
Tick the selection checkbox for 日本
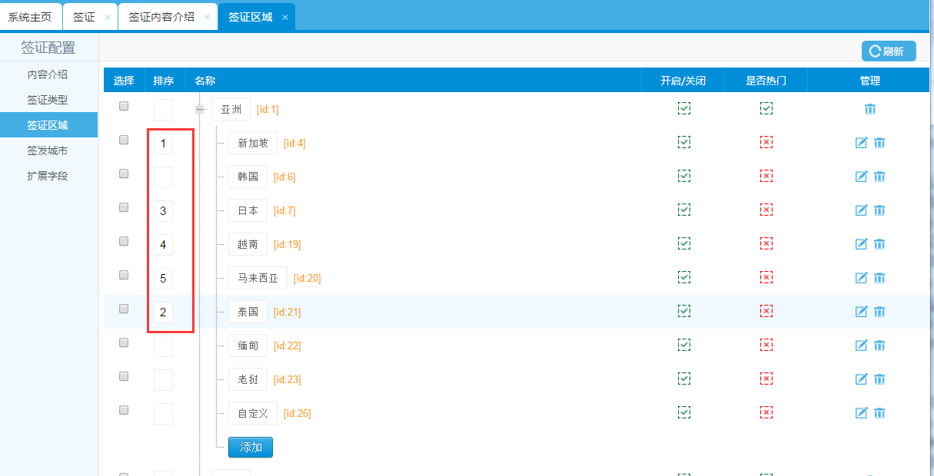point(124,207)
